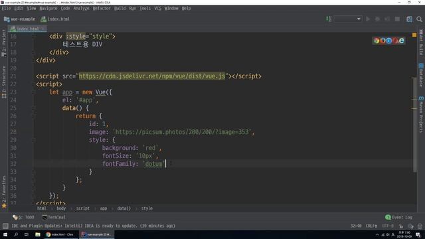Click the picsum.photos image URL string
Image resolution: width=425 pixels, height=239 pixels.
[182, 132]
